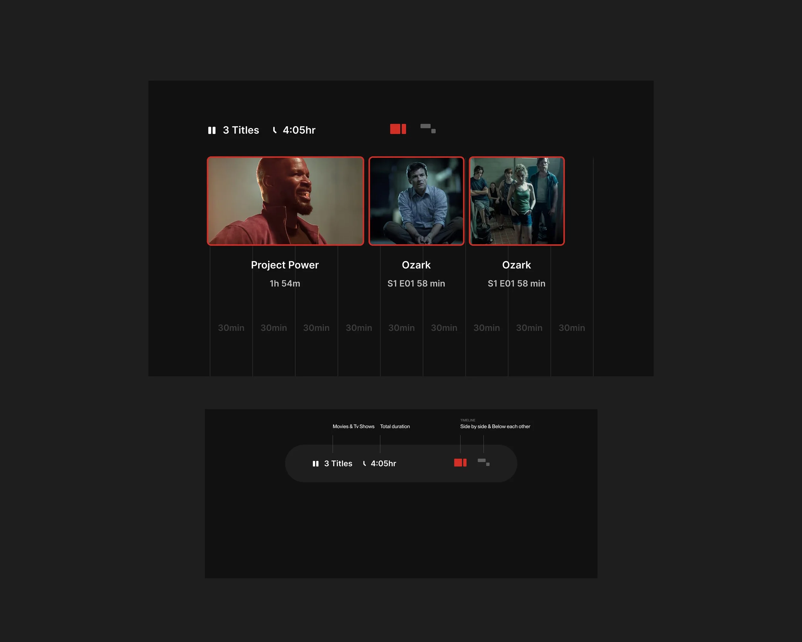Click the "Ozark" title under the group thumbnail

(517, 265)
